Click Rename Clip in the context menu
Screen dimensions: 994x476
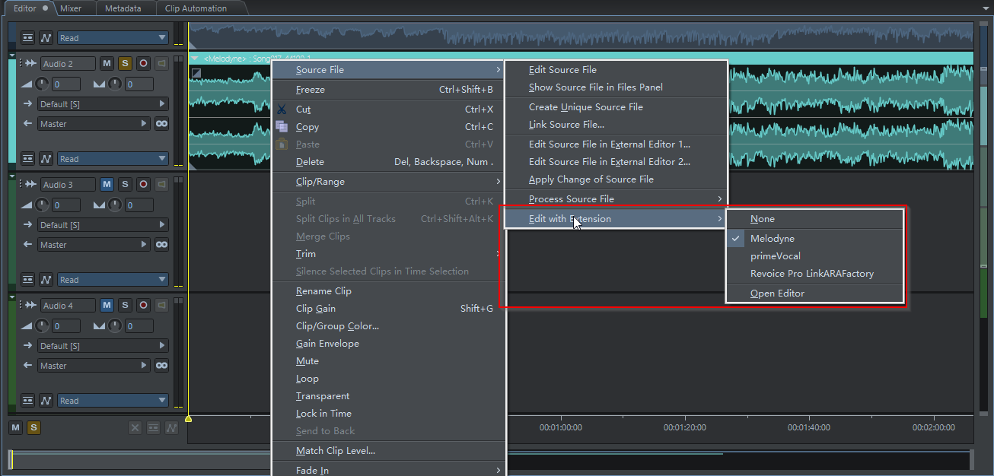[x=323, y=291]
